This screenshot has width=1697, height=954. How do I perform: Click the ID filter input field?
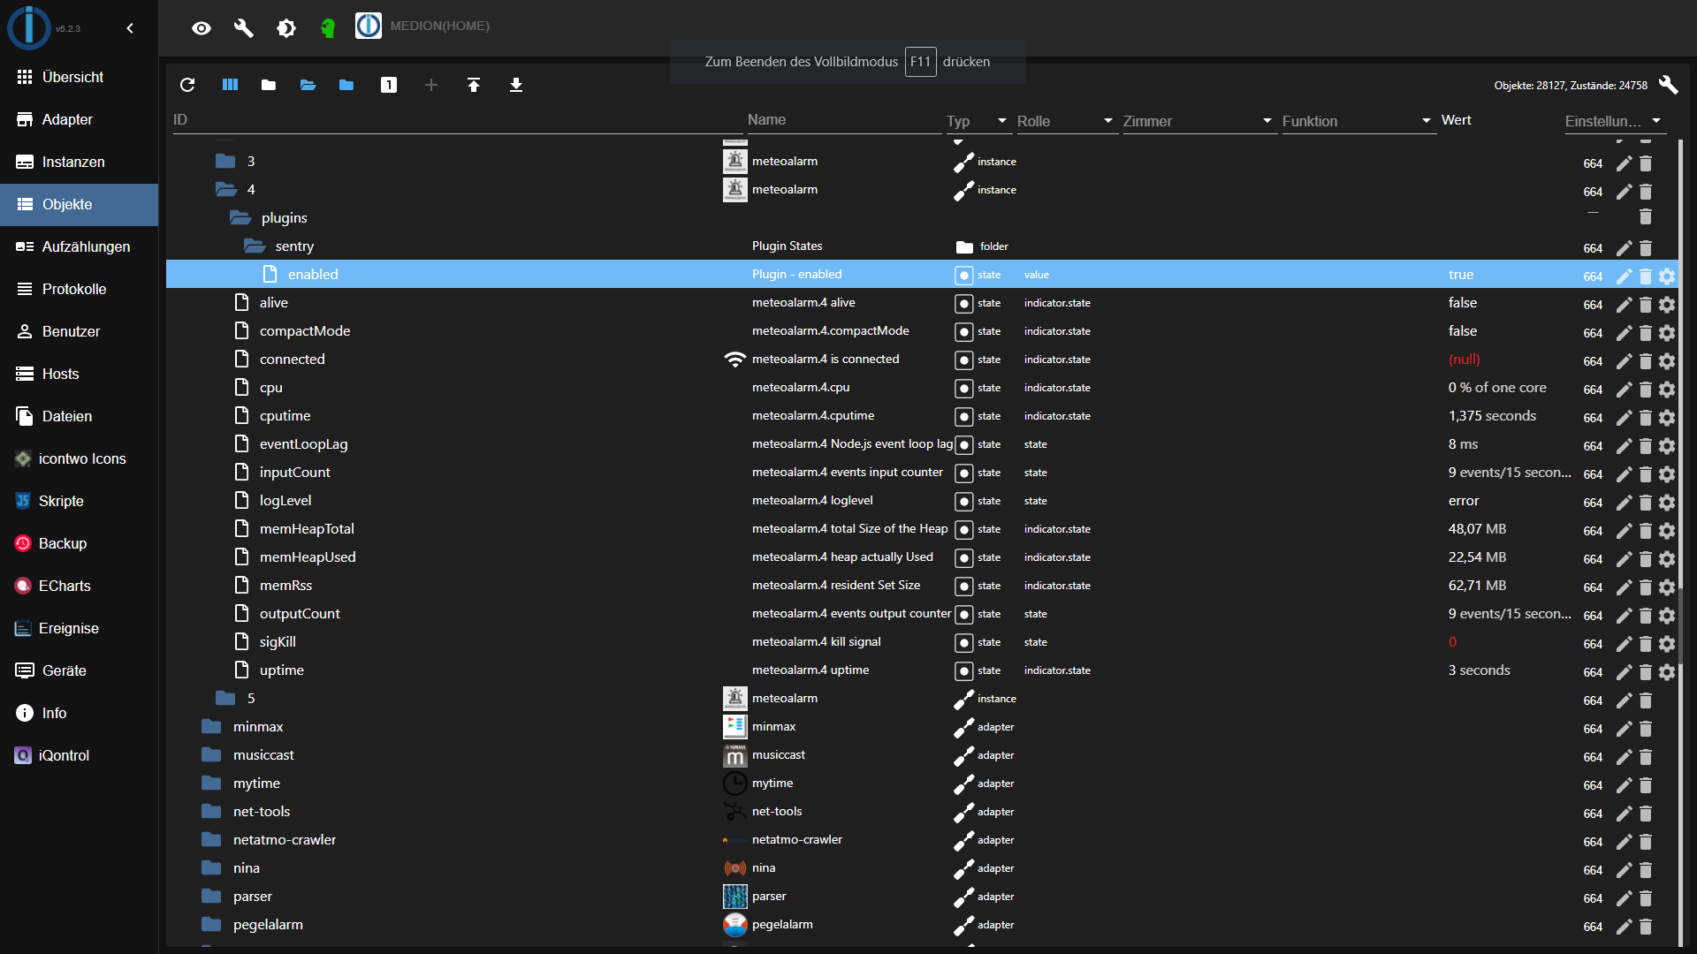457,120
